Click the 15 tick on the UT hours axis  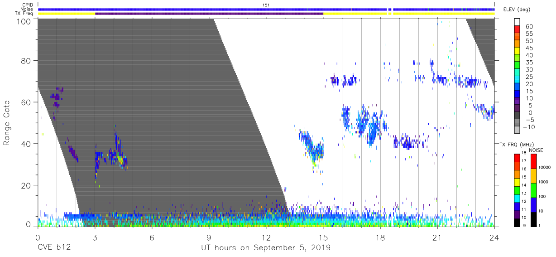tap(323, 238)
